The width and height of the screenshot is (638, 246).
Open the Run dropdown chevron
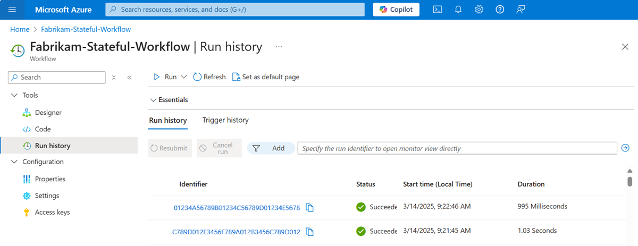[184, 77]
